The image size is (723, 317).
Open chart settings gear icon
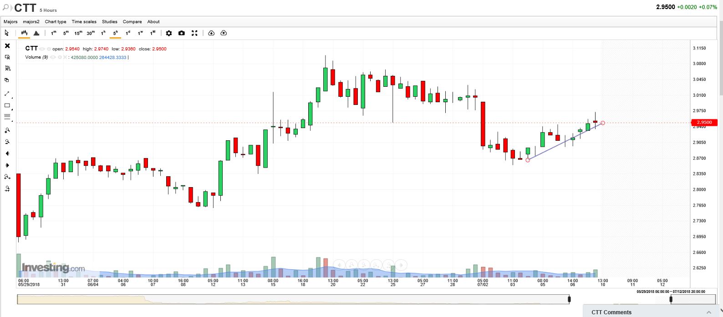[169, 33]
